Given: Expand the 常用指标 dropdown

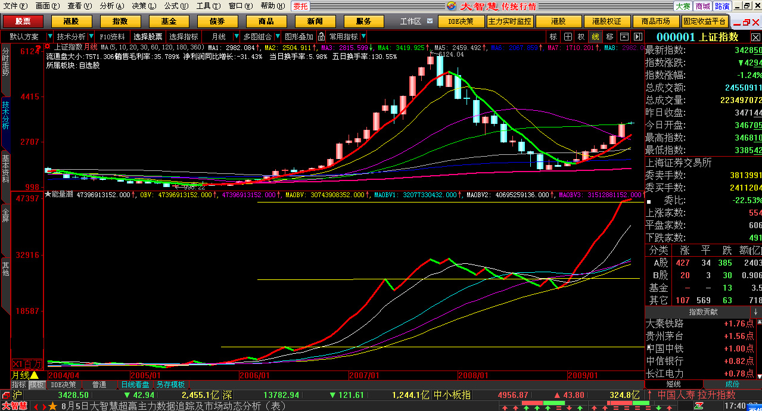Looking at the screenshot, I should 363,37.
